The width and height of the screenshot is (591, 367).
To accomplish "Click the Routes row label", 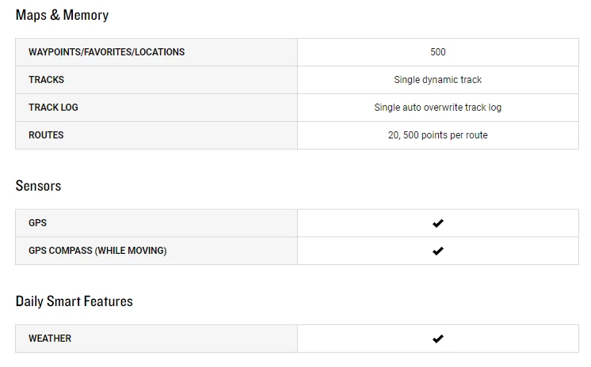I will coord(46,135).
